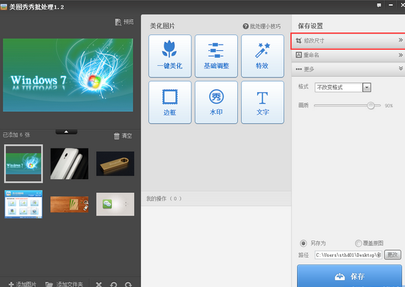405x287 pixels.
Task: Click the blue 保存 save button
Action: click(x=349, y=276)
